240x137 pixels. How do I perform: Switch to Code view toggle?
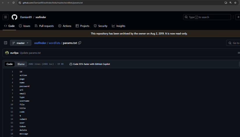(10, 64)
